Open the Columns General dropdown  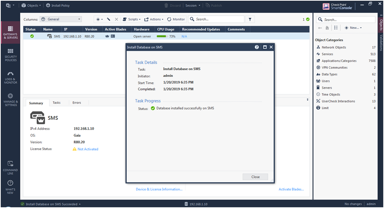click(x=61, y=19)
